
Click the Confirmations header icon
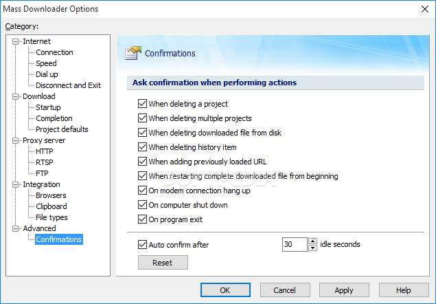click(133, 53)
